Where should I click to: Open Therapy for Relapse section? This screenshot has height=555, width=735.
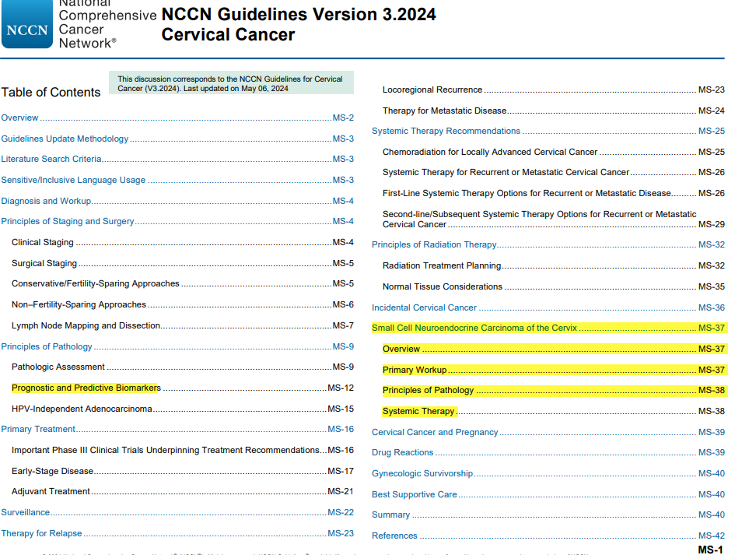[x=177, y=533]
